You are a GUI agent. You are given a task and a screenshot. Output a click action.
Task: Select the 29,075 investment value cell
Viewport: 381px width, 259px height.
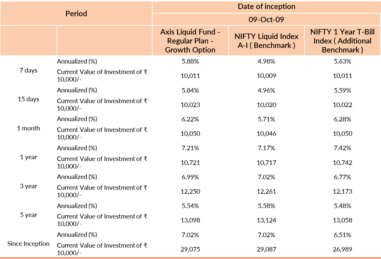(x=190, y=249)
